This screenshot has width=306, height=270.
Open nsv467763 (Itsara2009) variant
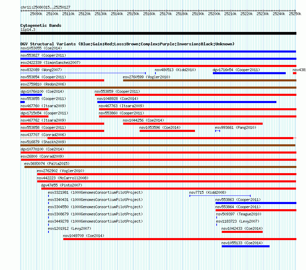pos(121,106)
